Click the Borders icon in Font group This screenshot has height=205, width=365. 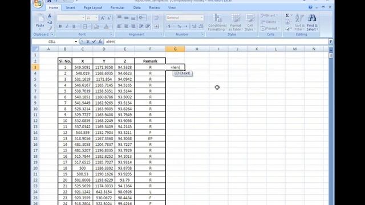[x=85, y=27]
